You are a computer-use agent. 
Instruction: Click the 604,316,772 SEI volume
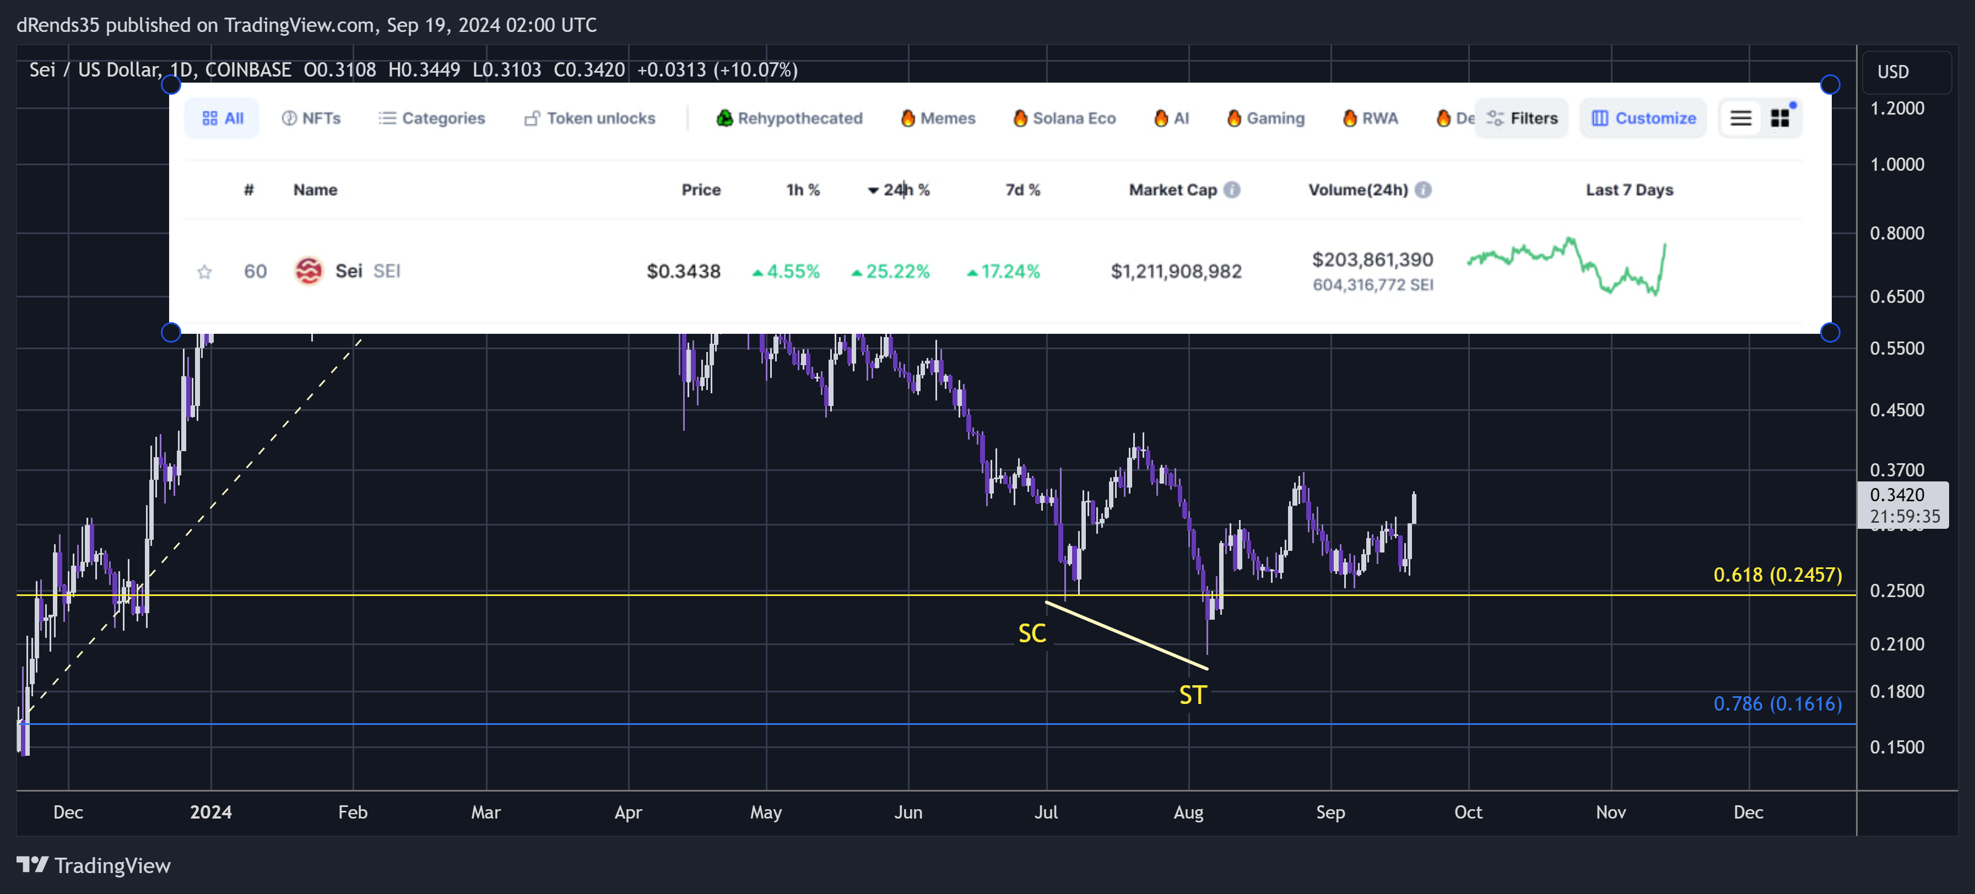pos(1372,284)
